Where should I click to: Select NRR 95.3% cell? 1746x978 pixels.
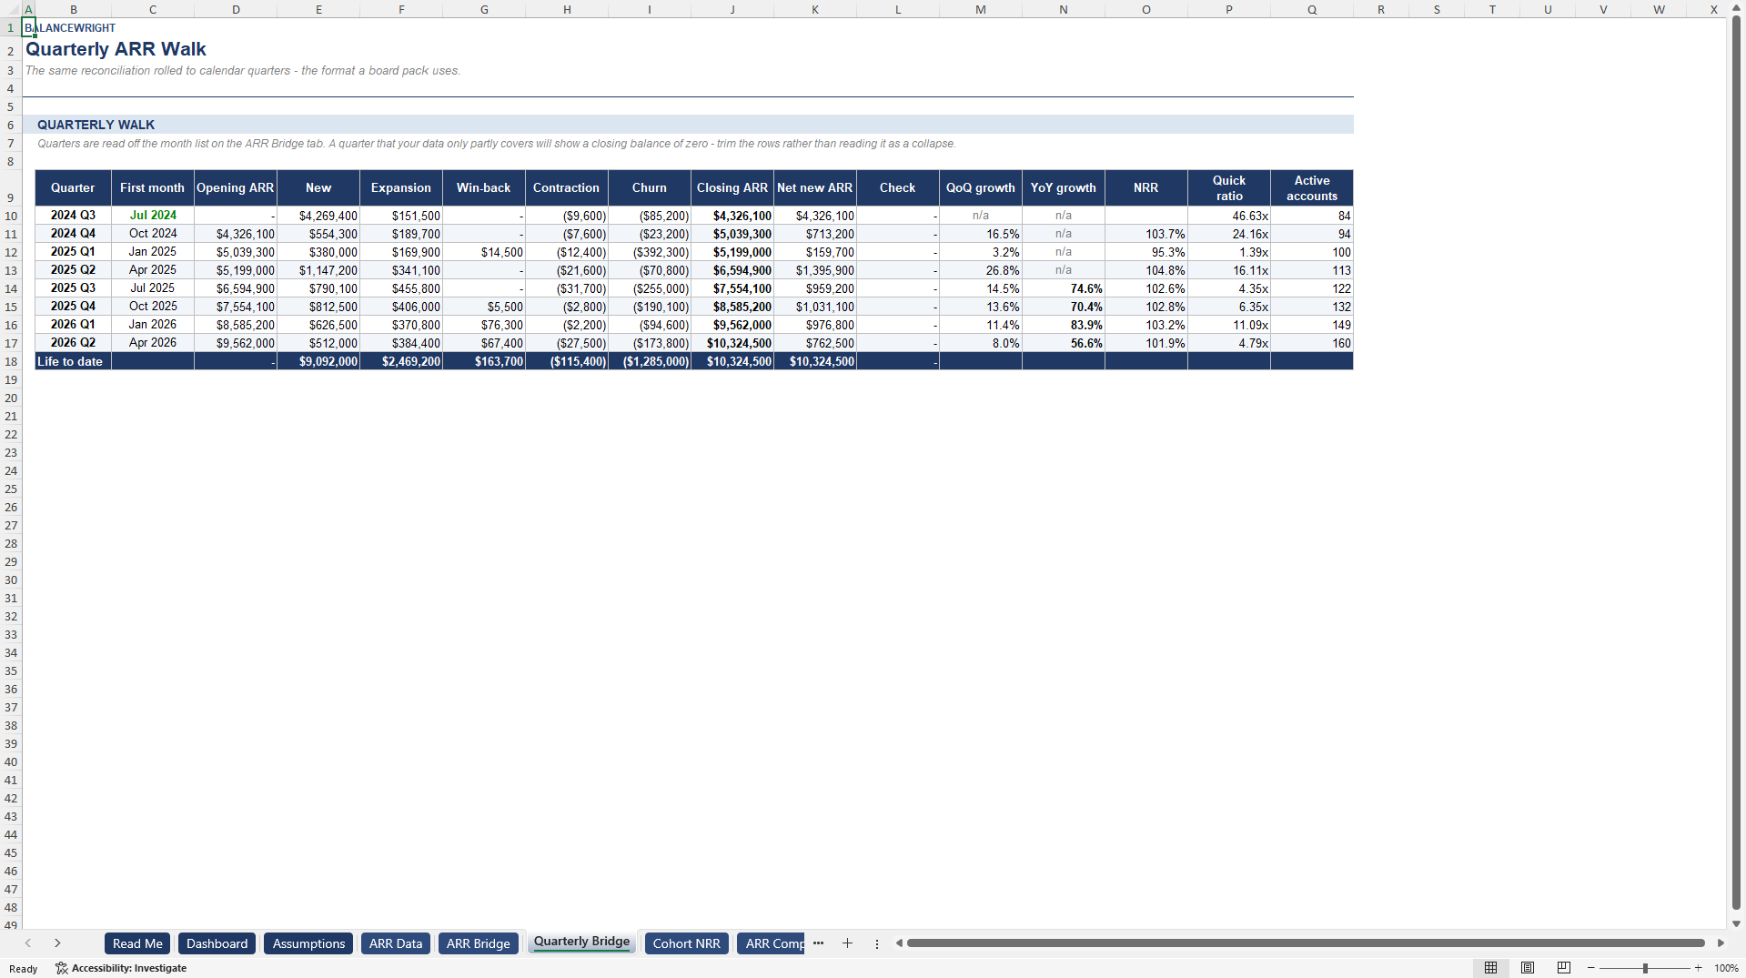1146,252
